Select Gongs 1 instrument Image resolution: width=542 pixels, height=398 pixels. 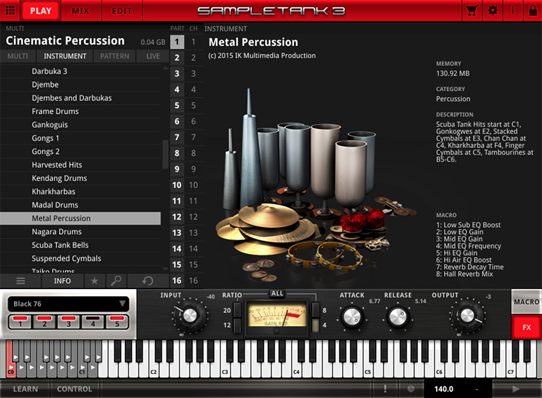coord(80,138)
